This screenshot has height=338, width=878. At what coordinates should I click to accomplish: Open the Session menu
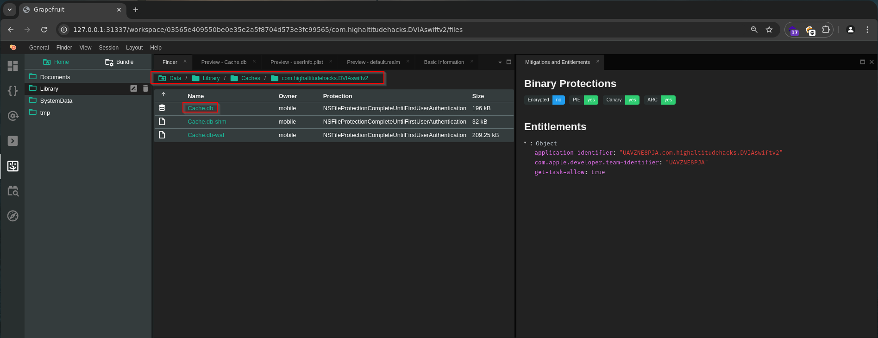pyautogui.click(x=109, y=48)
